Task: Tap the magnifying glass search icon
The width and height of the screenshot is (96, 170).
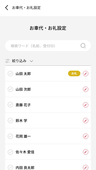Action: pos(83,46)
